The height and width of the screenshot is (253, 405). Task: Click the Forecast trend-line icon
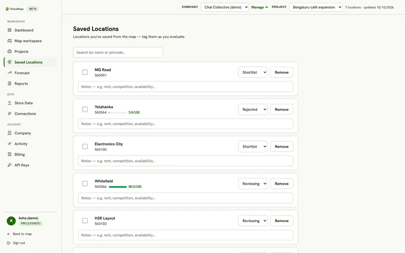click(x=10, y=73)
